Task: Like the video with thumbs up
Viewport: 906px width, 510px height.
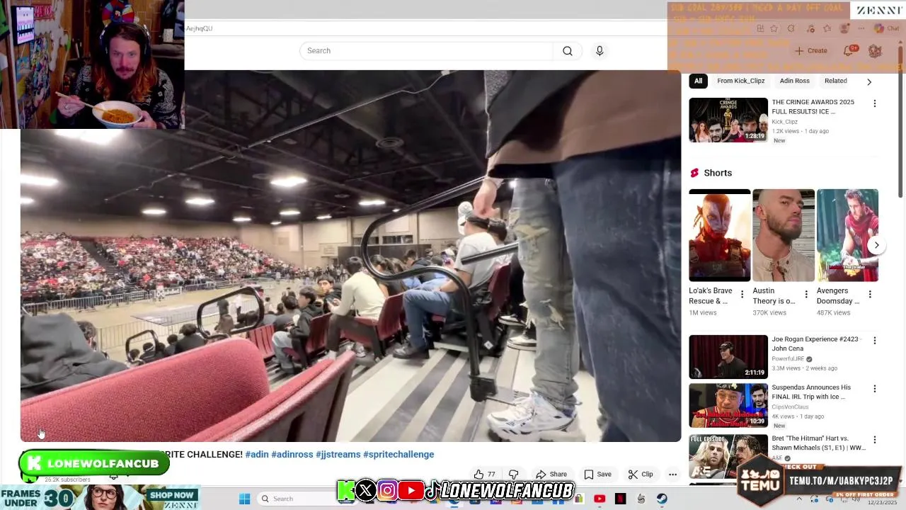Action: [485, 475]
